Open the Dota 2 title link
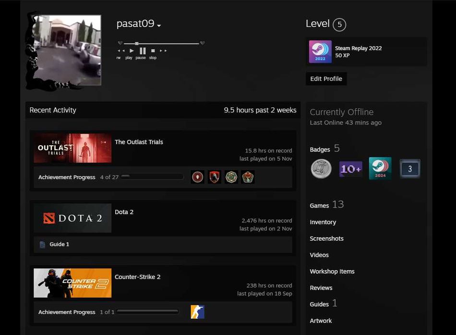This screenshot has height=335, width=456. (x=124, y=212)
